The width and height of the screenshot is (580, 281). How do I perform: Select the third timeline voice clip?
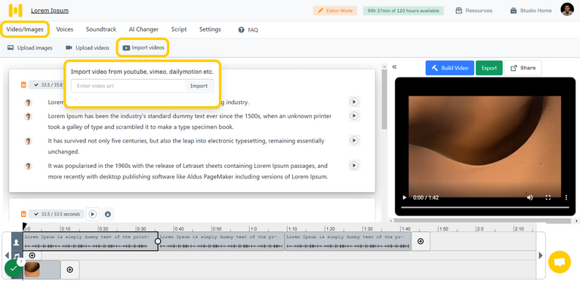pyautogui.click(x=348, y=242)
